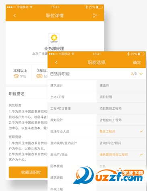Tap the battery icon in 职能选择 status bar

(x=141, y=54)
